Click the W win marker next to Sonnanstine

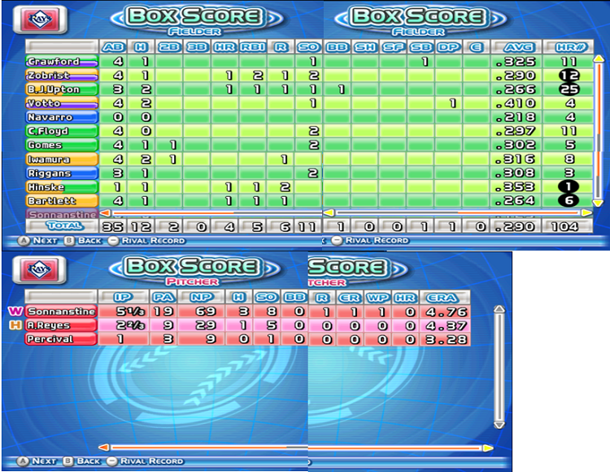15,311
